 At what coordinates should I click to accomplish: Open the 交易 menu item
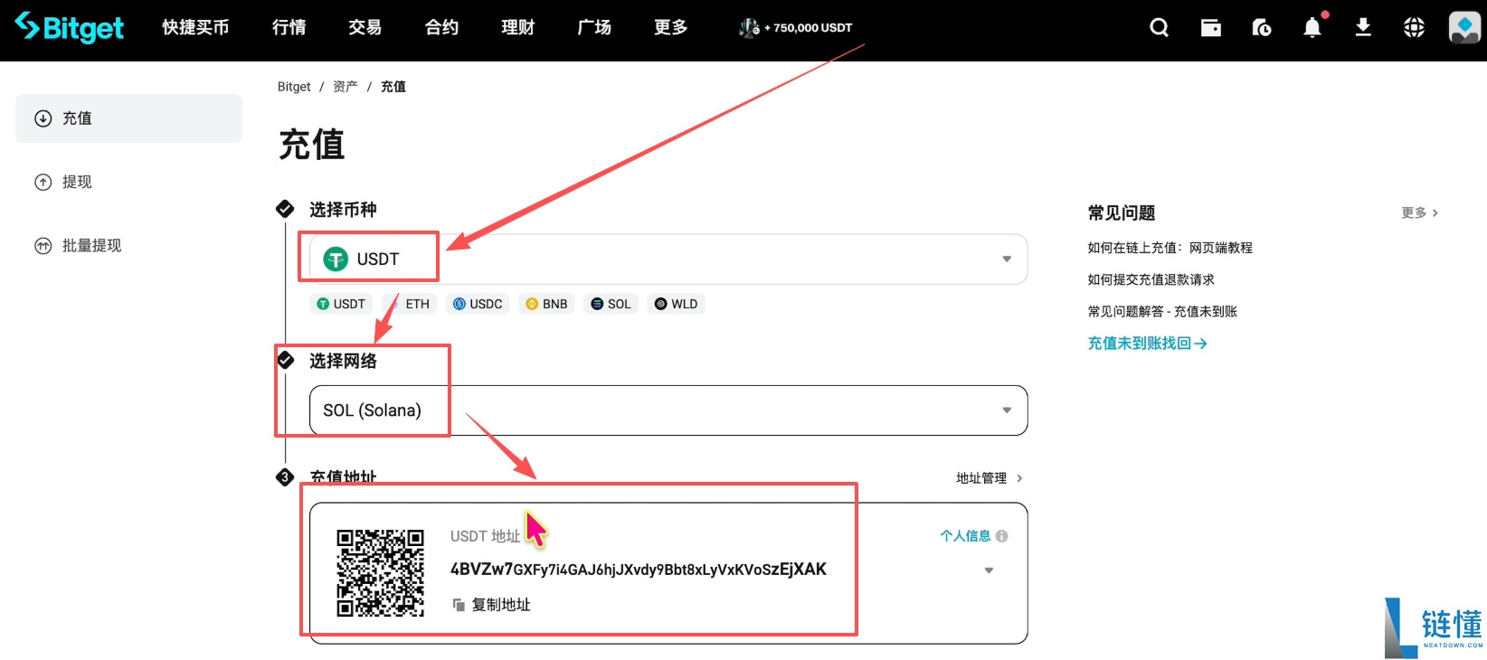[365, 28]
